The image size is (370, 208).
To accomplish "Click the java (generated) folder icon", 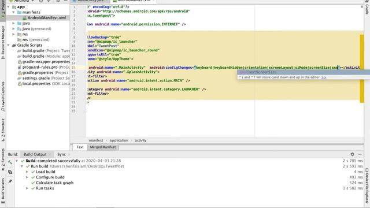I will click(19, 29).
